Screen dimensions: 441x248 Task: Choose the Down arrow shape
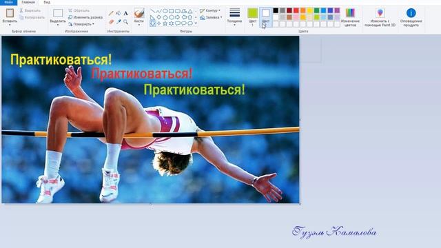[153, 23]
